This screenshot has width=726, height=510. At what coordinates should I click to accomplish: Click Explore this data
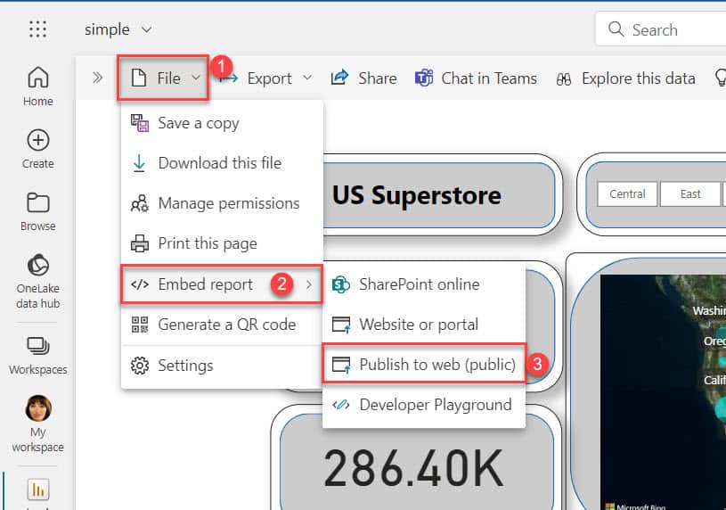click(625, 78)
